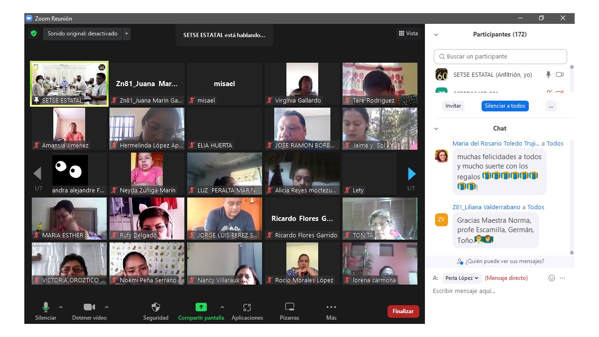This screenshot has height=337, width=599.
Task: Expand audio options arrow beside Silenciar
Action: click(60, 307)
